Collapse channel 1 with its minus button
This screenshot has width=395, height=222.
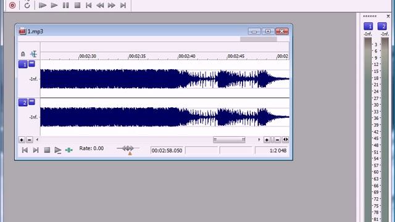pos(31,64)
